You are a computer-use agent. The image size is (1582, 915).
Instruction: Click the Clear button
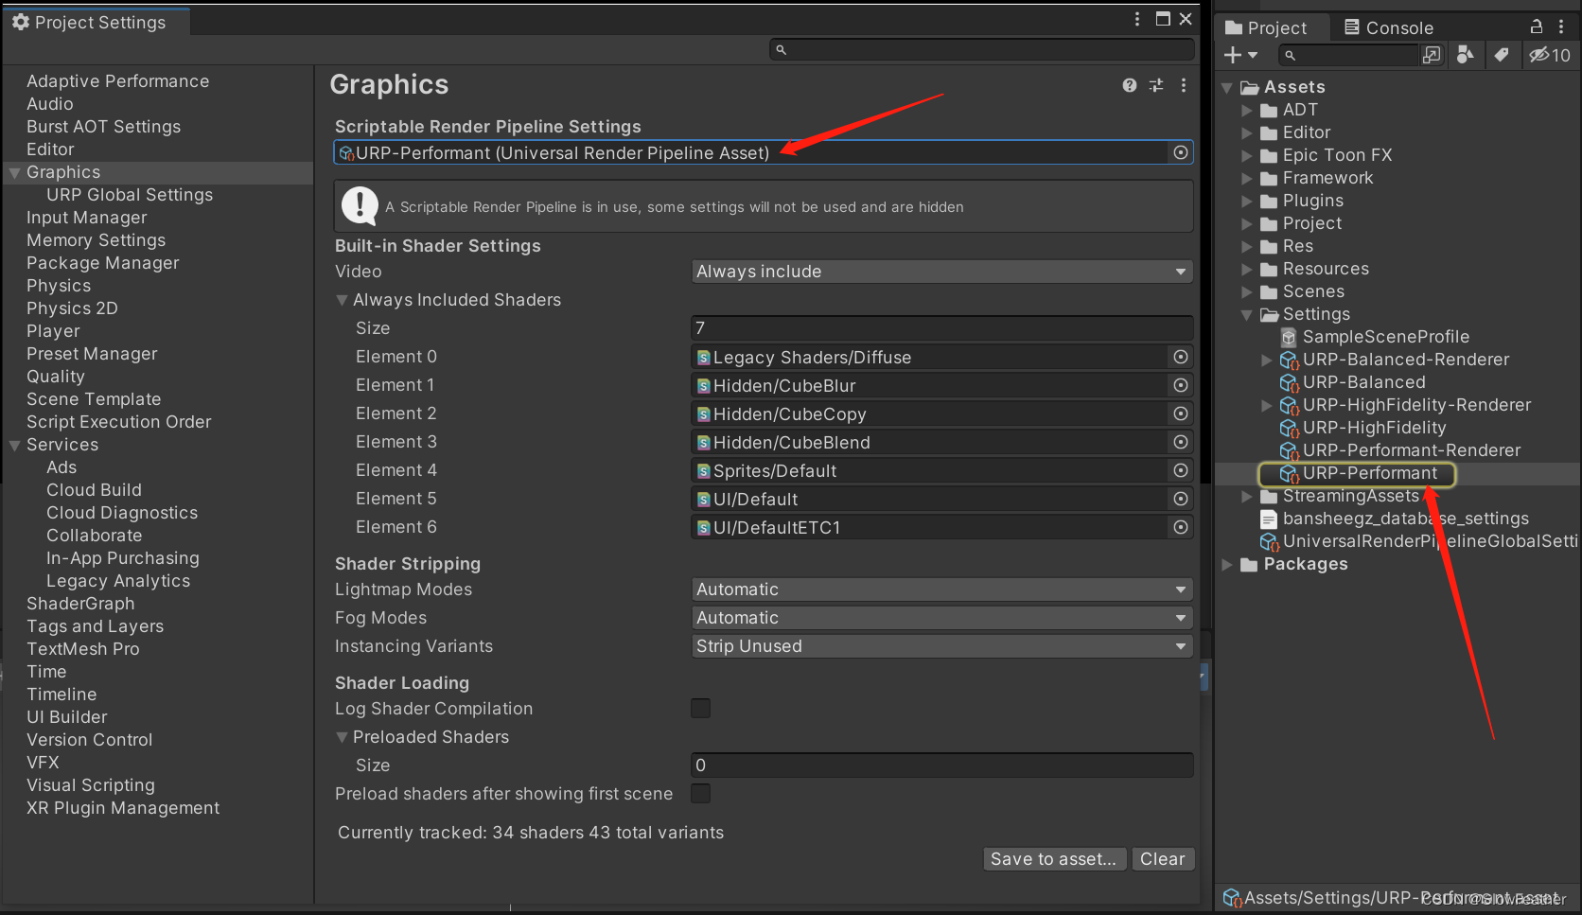1163,858
